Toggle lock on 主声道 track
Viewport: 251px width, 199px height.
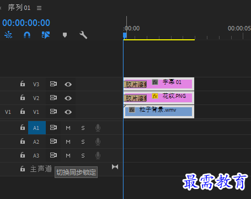point(23,169)
